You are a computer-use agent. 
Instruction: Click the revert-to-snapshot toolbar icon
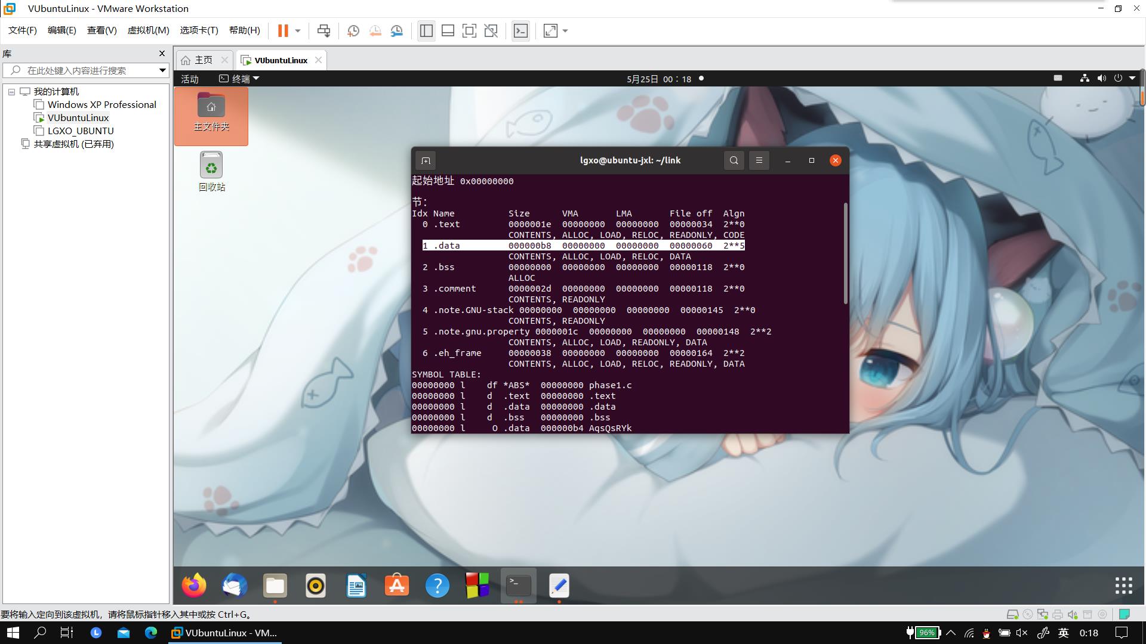pyautogui.click(x=375, y=31)
